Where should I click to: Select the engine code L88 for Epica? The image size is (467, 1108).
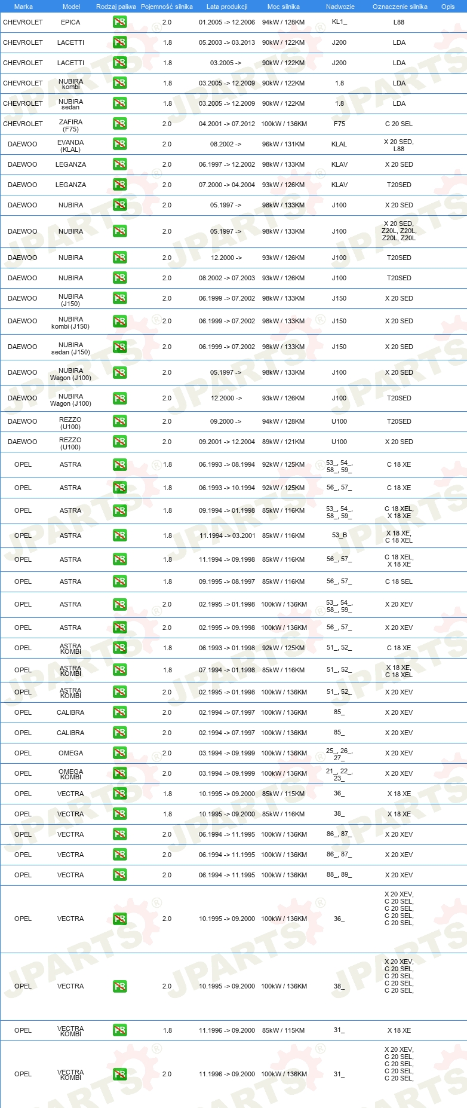tap(399, 22)
